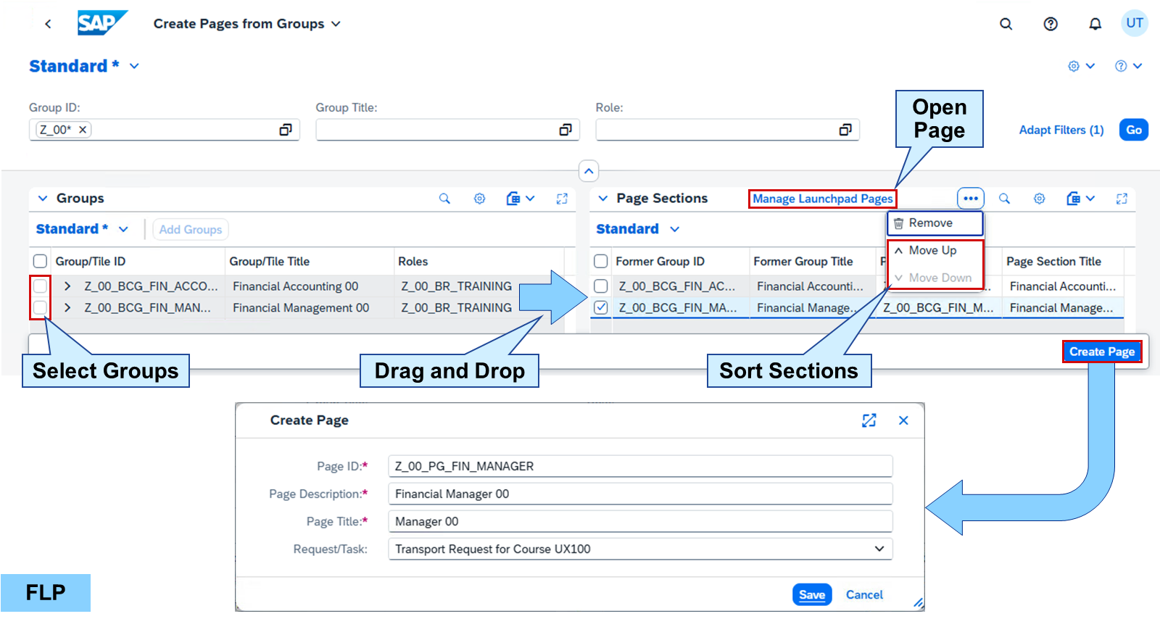Open value help for Group Title field
Viewport: 1160px width, 619px height.
click(x=565, y=130)
